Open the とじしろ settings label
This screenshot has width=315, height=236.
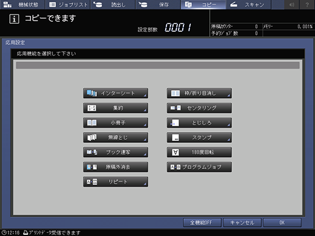[x=202, y=123]
